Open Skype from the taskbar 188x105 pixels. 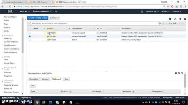(57, 102)
